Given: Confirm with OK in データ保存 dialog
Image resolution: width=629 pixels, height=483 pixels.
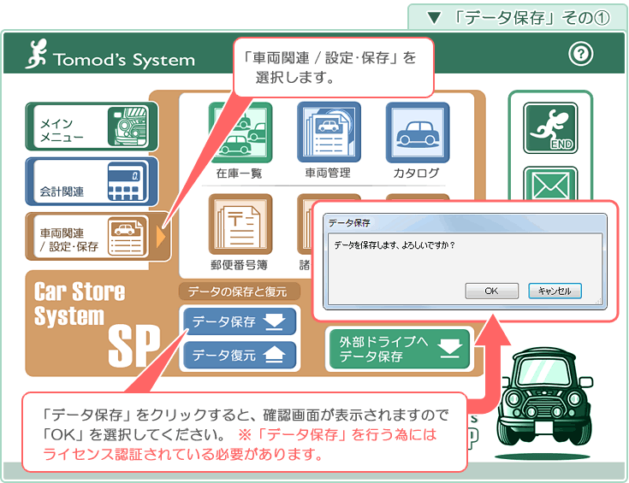Looking at the screenshot, I should (x=491, y=291).
